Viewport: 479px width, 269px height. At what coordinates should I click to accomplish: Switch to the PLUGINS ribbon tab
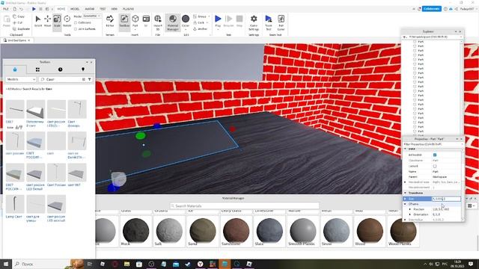[128, 9]
